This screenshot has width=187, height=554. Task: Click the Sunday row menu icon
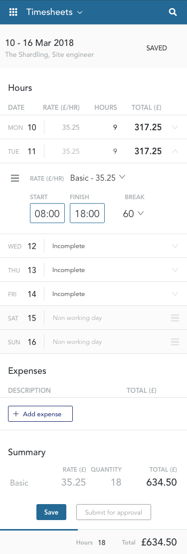(175, 342)
